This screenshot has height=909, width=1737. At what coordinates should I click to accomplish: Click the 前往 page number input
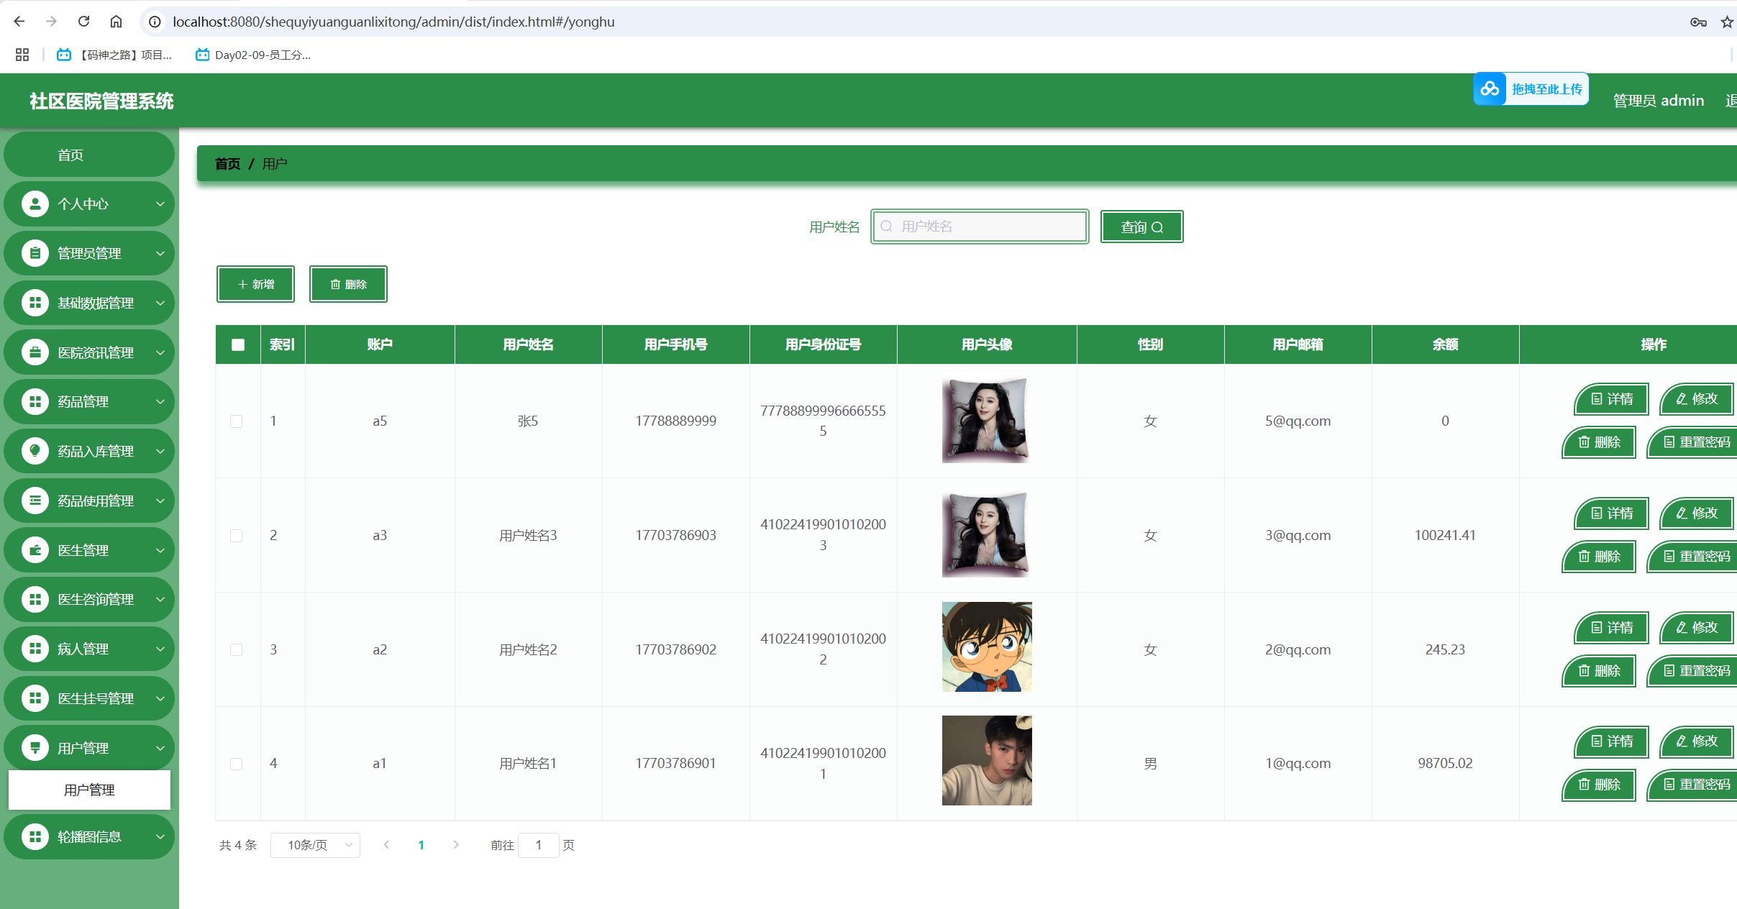(x=538, y=845)
